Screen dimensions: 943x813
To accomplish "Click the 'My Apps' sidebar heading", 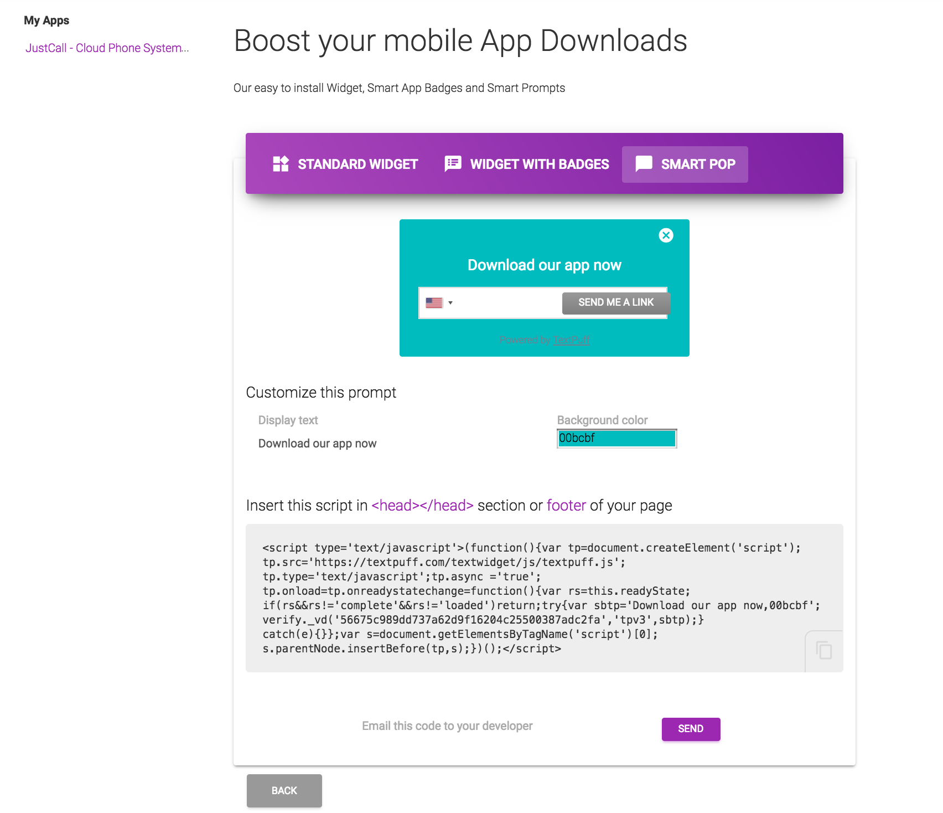I will point(46,20).
